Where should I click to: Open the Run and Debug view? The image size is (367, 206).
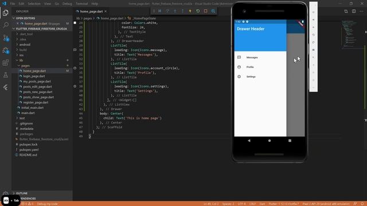pos(6,50)
